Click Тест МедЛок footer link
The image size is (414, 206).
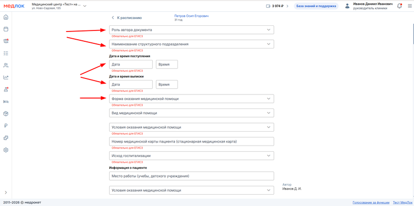(403, 202)
